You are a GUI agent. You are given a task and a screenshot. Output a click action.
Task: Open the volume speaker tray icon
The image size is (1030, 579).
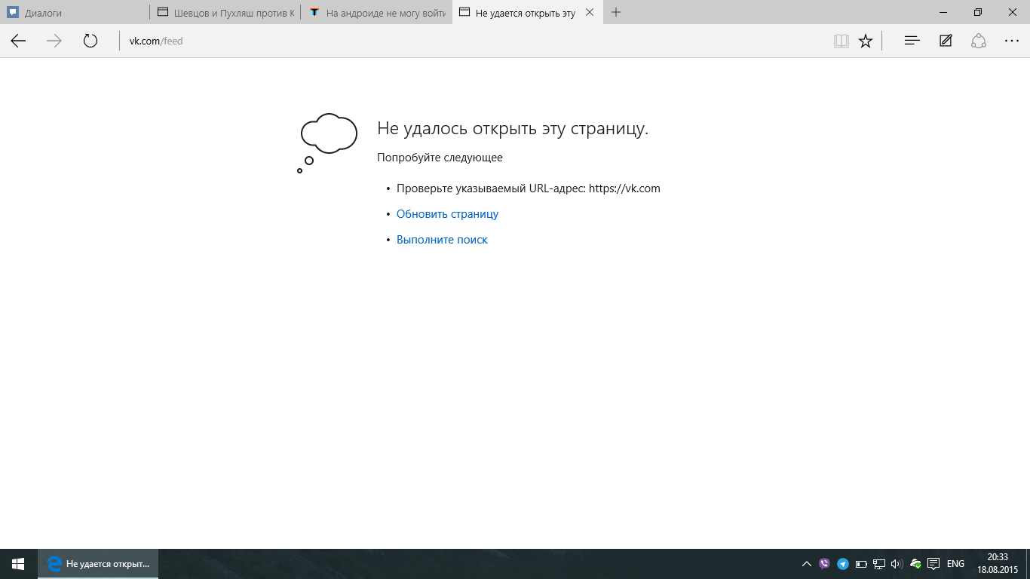coord(897,564)
